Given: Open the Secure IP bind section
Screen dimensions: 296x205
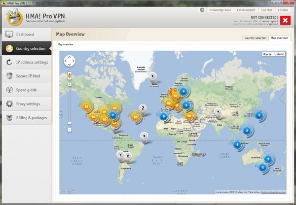Looking at the screenshot, I should [27, 76].
